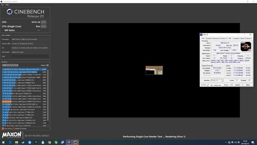Select the Intel Xeon Platinum ranking row
The height and width of the screenshot is (145, 257).
[x=24, y=69]
